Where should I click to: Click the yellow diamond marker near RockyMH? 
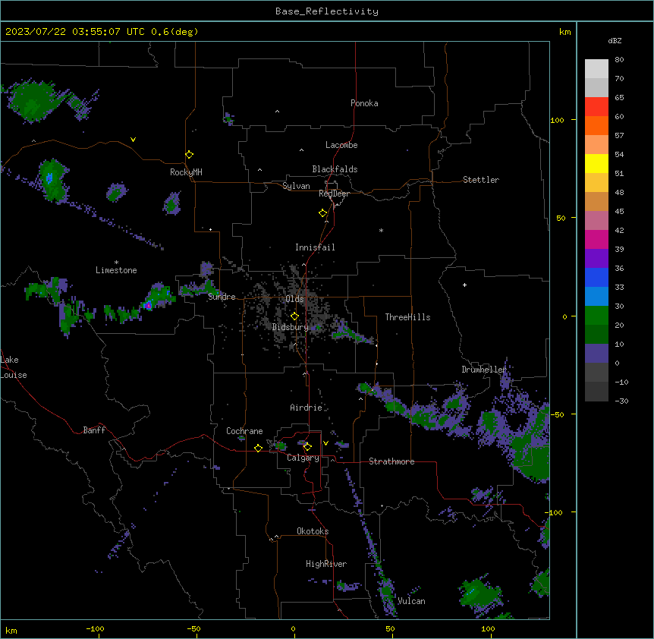pyautogui.click(x=189, y=155)
